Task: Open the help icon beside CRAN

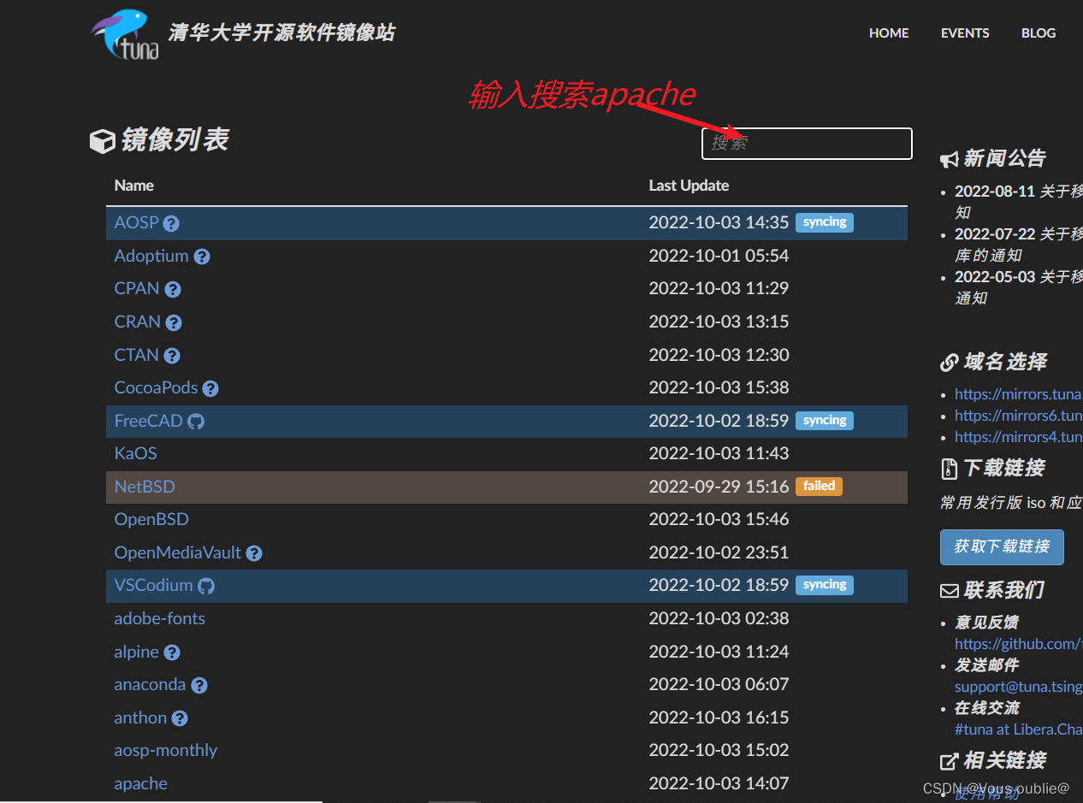Action: 174,323
